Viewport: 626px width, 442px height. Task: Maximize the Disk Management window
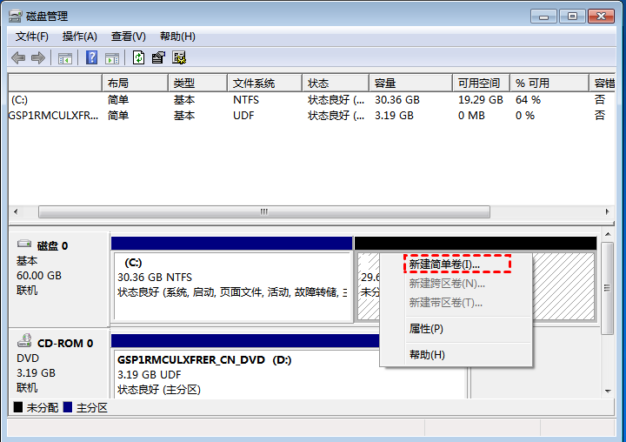pos(572,17)
